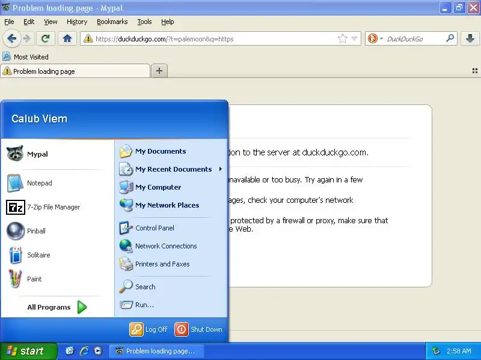Open Search from the Start menu

pyautogui.click(x=171, y=287)
